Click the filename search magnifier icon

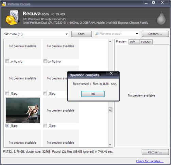97,34
